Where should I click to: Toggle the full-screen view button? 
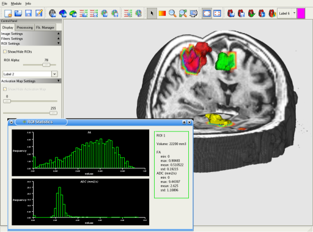click(x=217, y=13)
